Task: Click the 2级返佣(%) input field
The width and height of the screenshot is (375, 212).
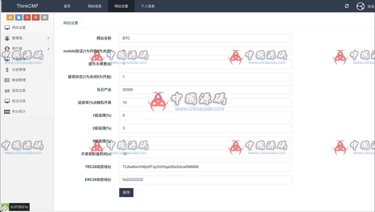Action: (205, 128)
